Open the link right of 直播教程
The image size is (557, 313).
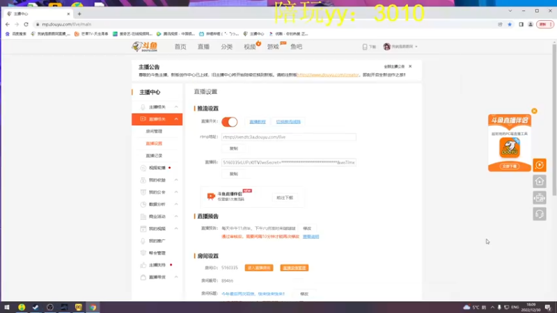(288, 122)
